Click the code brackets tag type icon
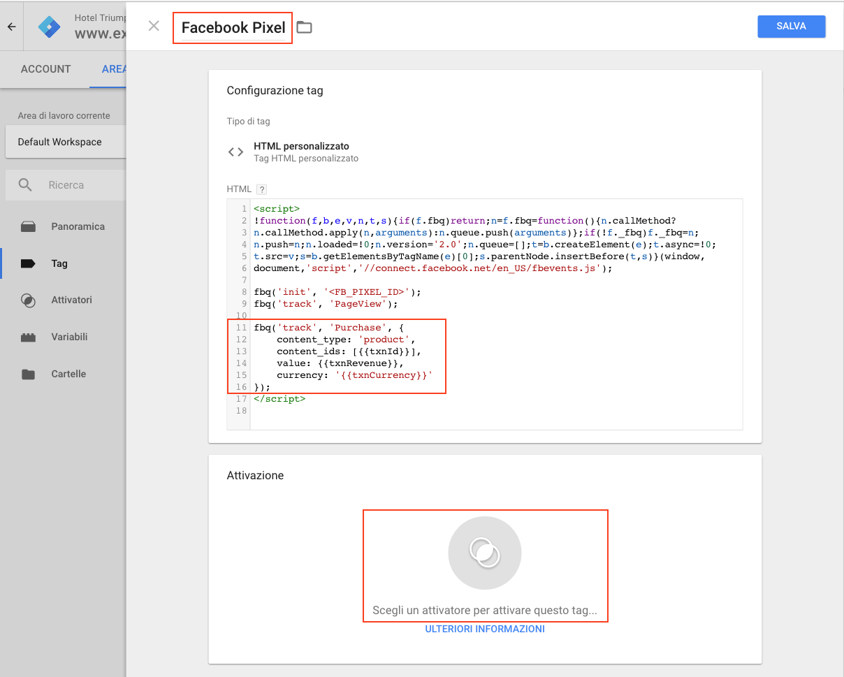Viewport: 844px width, 677px height. pyautogui.click(x=236, y=152)
